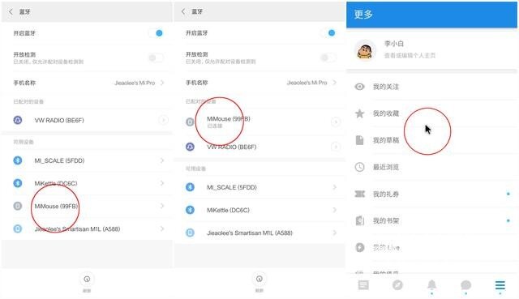Tap the MiKettle row chevron in left screen
The height and width of the screenshot is (299, 519).
162,183
